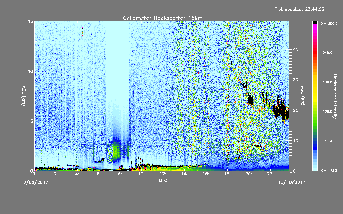Click the 'AGL (km)' left axis label
343x214 pixels.
pos(24,96)
